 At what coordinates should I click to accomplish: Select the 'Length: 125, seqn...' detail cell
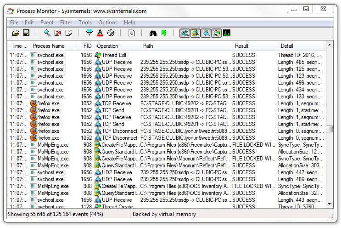(300, 69)
